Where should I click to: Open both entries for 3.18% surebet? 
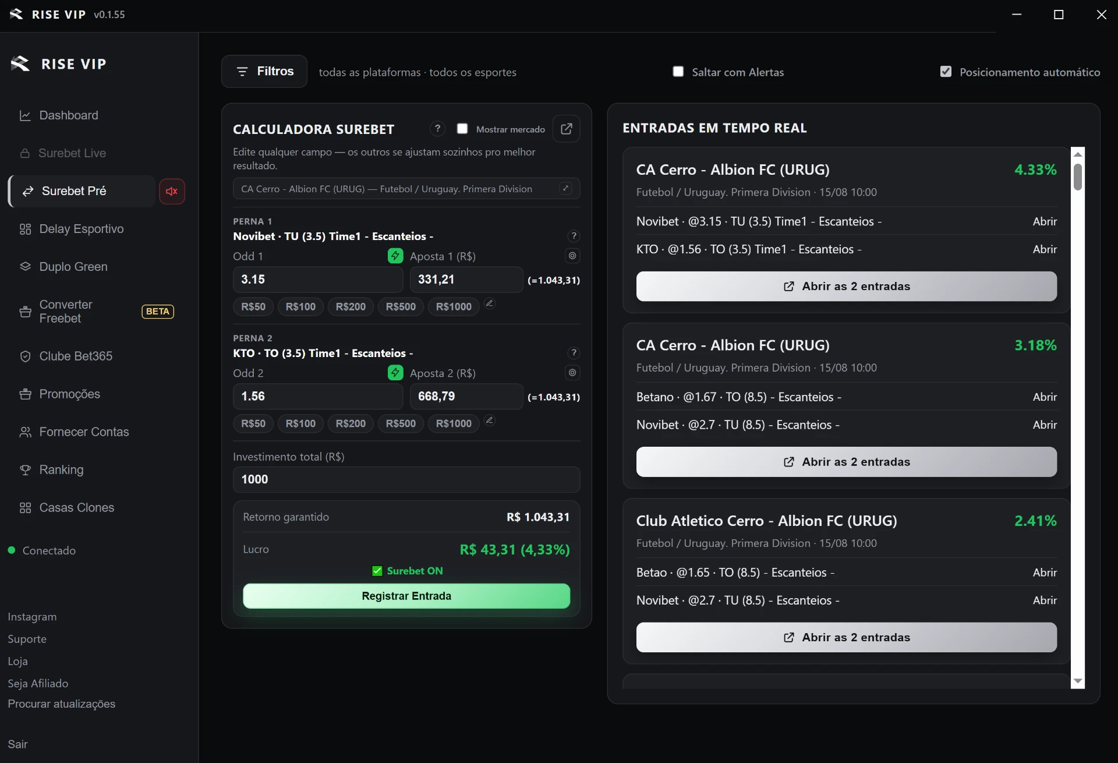click(847, 462)
